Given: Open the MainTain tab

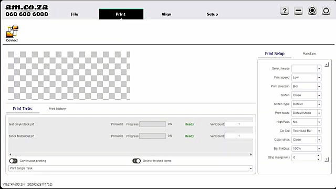Looking at the screenshot, I should [x=309, y=54].
